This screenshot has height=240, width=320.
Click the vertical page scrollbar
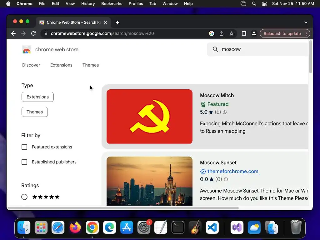[311, 57]
